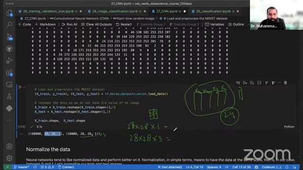Click Execute Group 2
This screenshot has height=170, width=303.
coord(184,25)
